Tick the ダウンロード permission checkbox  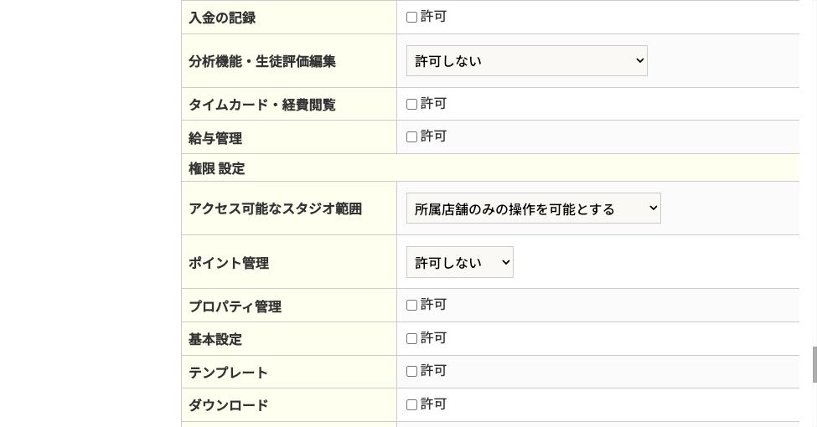411,405
